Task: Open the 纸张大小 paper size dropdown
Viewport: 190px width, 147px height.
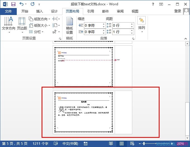Action: [39, 25]
